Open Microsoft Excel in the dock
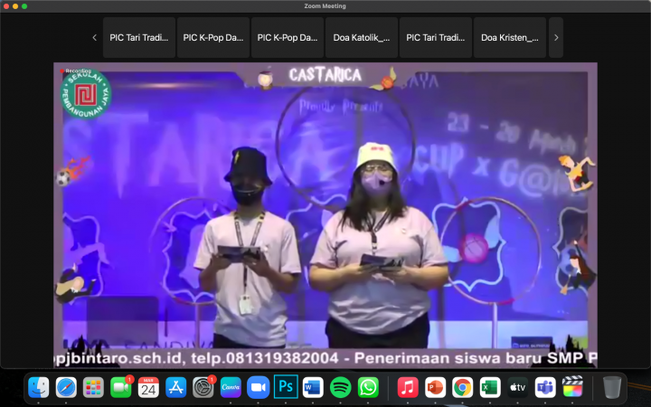 click(x=490, y=387)
